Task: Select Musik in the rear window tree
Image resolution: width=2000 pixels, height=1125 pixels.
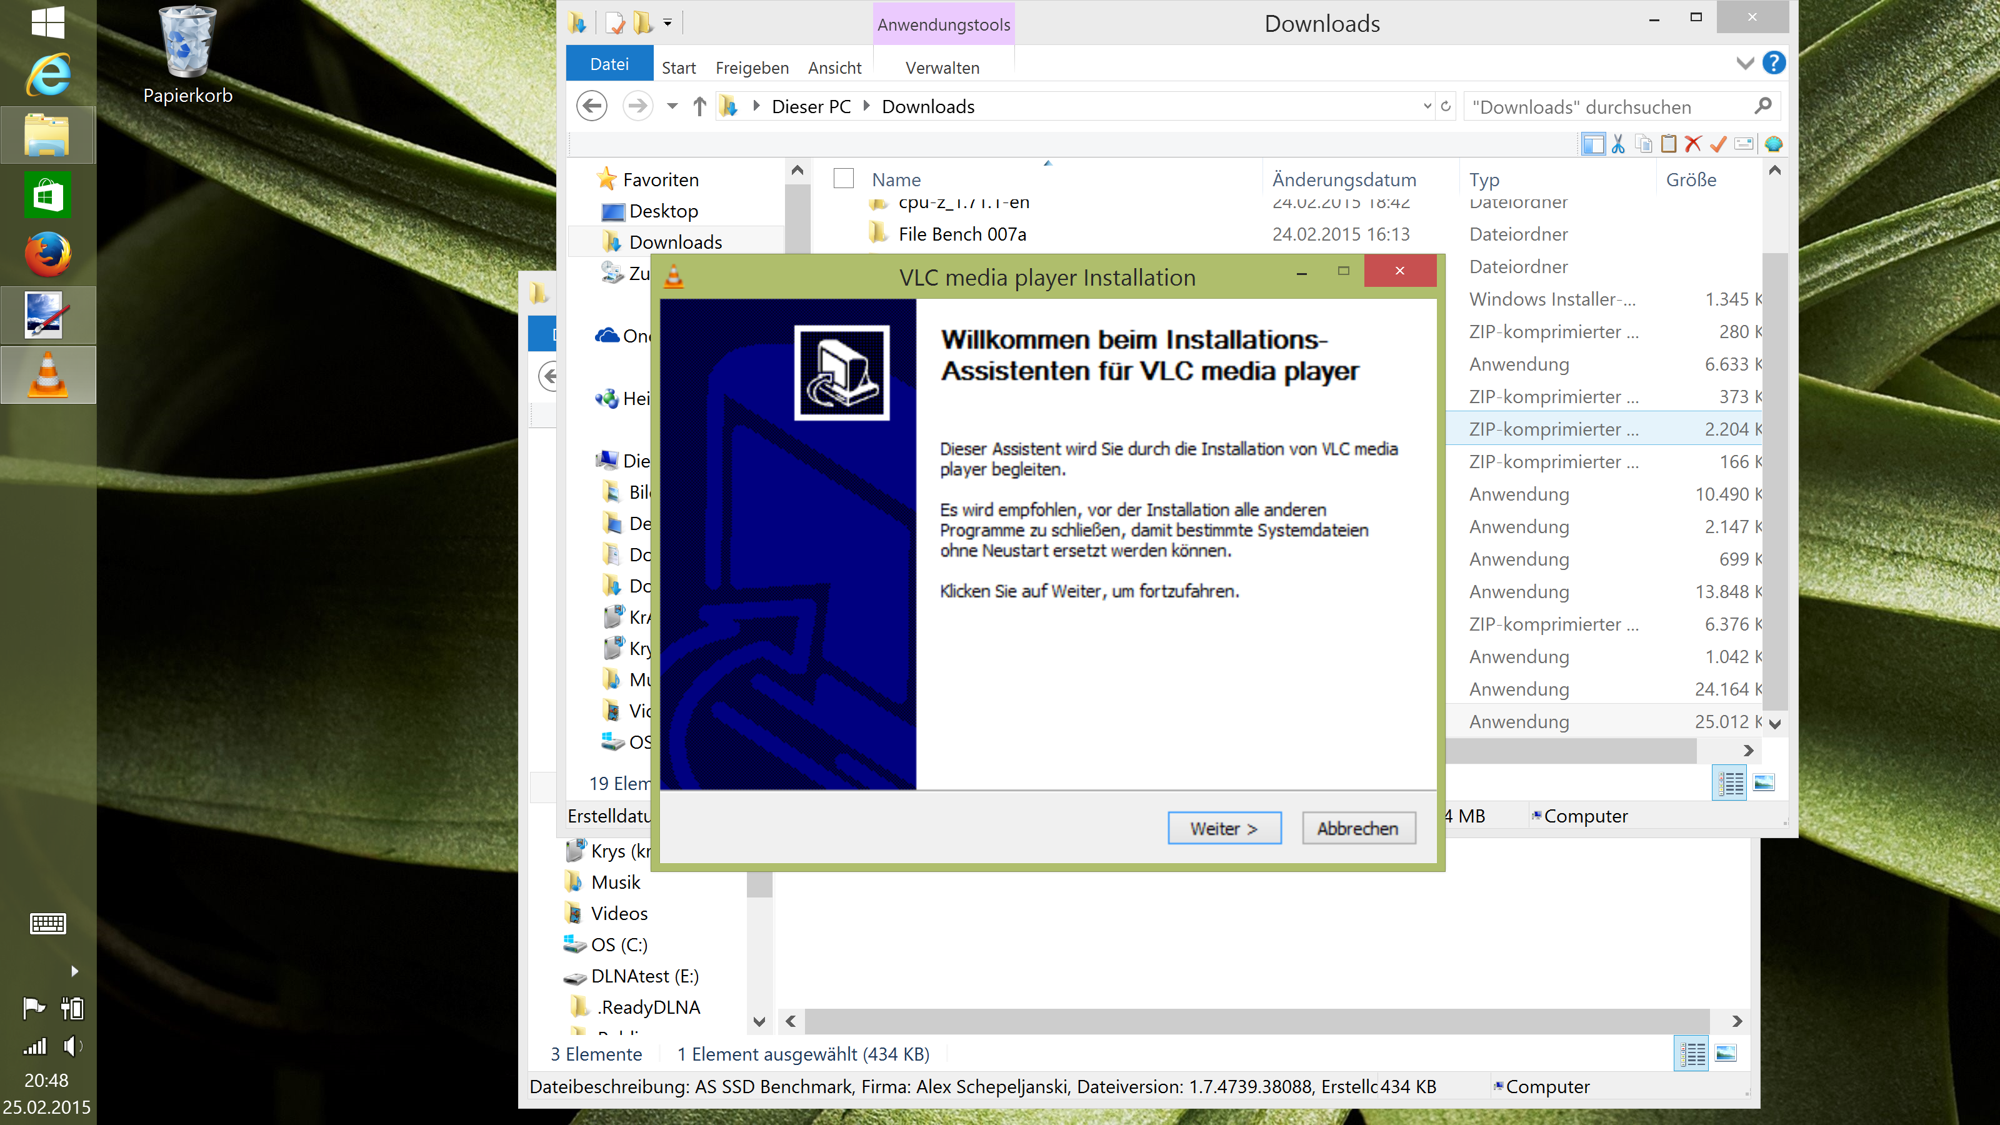Action: (x=616, y=882)
